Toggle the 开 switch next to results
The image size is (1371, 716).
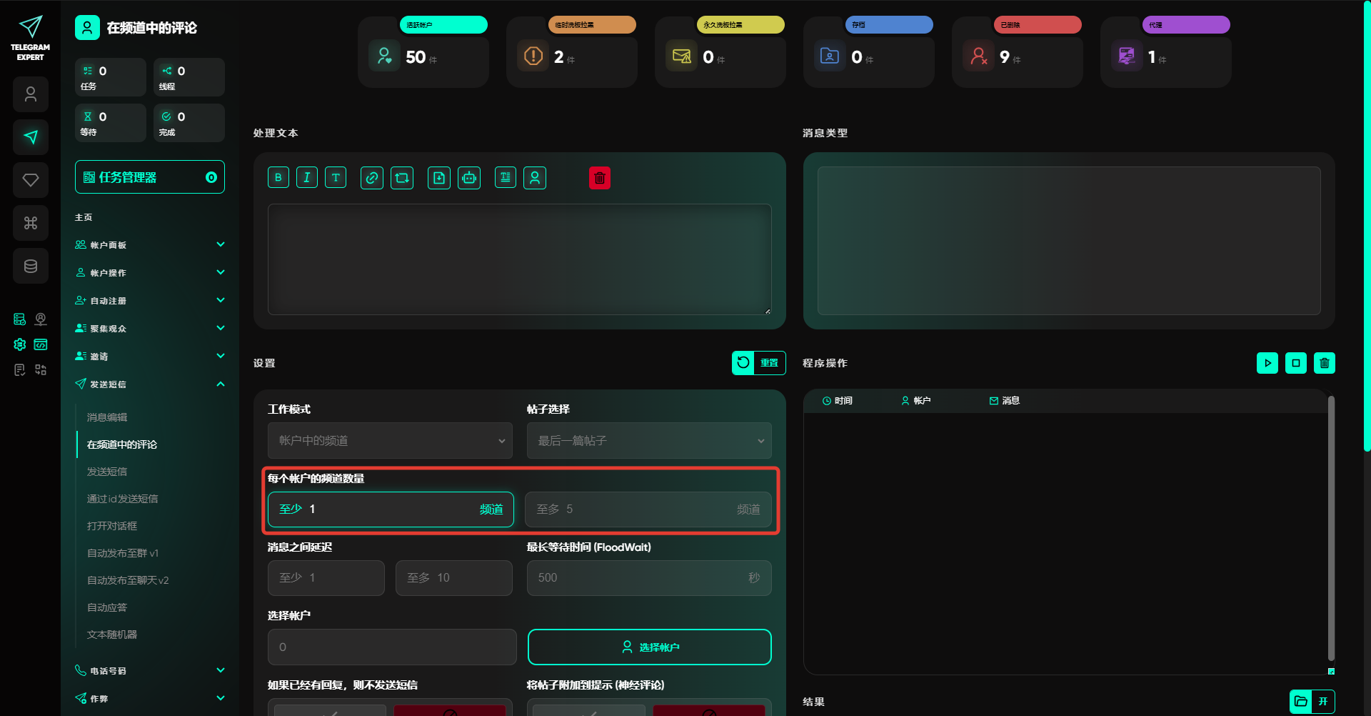(x=1322, y=702)
